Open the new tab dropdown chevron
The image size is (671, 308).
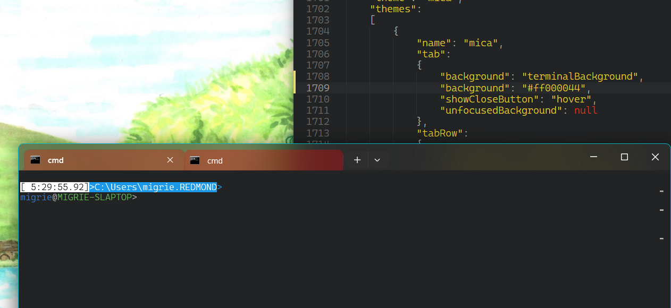point(378,159)
